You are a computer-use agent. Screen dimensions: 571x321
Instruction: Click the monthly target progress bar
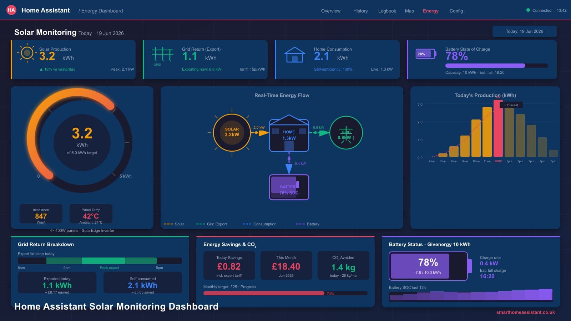285,293
